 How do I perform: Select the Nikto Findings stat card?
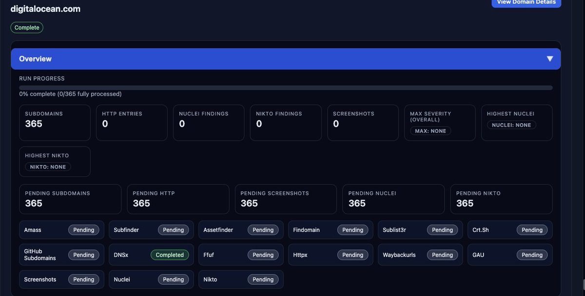click(x=286, y=123)
